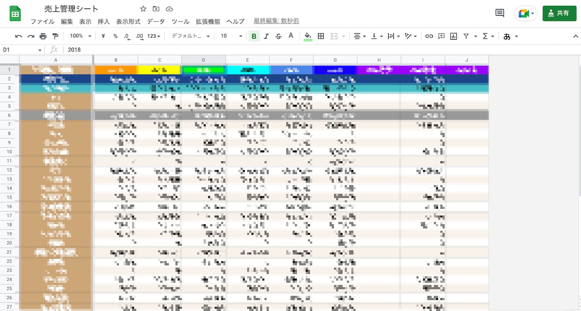Click the green 共有 share button

point(559,13)
